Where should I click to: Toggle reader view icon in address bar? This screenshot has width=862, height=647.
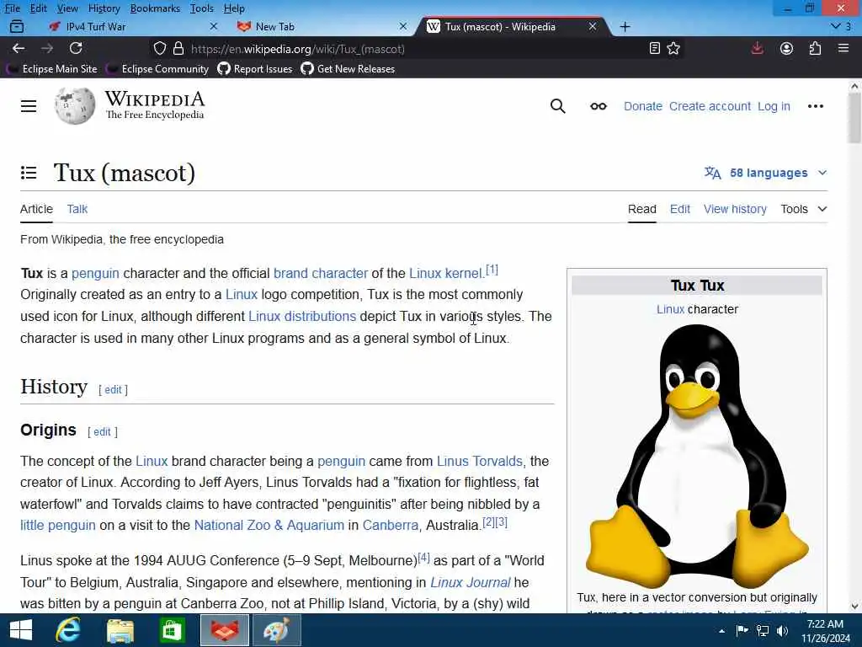(x=654, y=48)
